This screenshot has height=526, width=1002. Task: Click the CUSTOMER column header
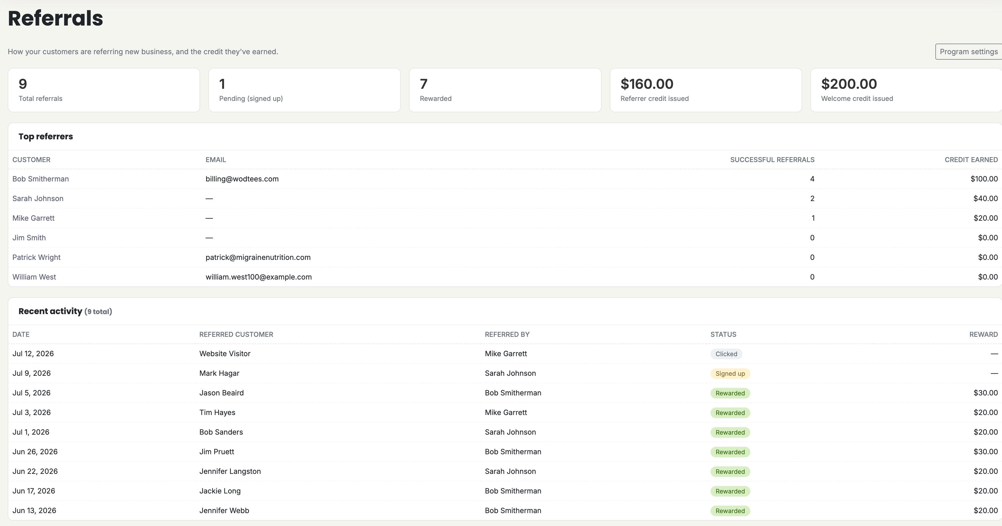31,160
